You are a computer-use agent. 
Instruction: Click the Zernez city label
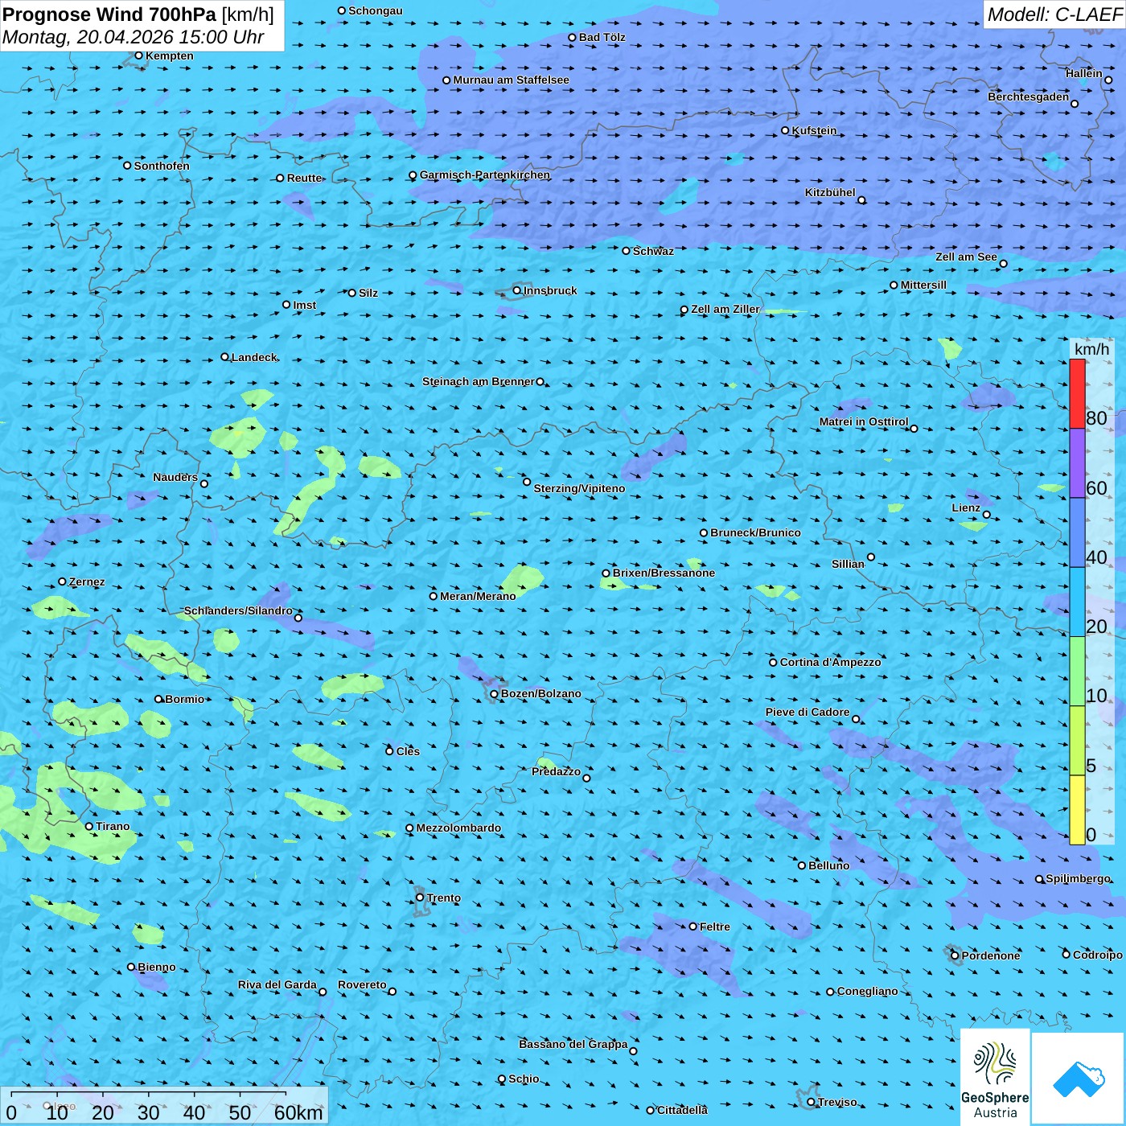(87, 581)
